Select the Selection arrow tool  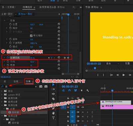[x=54, y=85]
